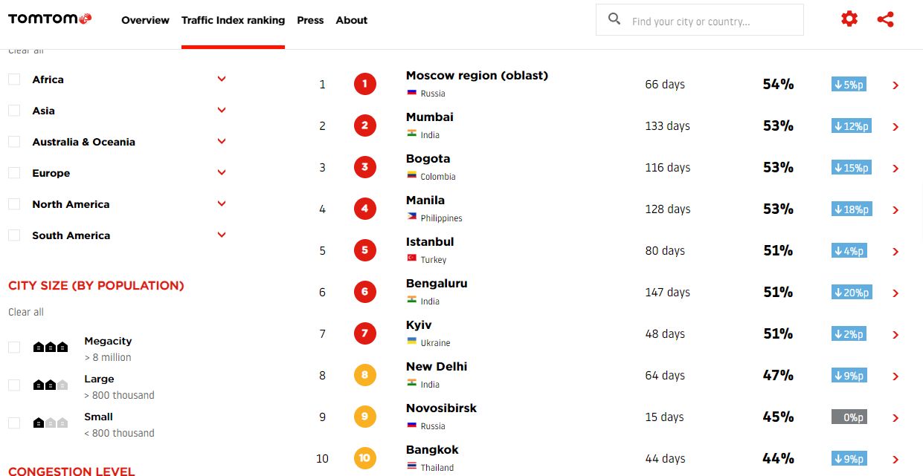923x476 pixels.
Task: Tick the Europe filter checkbox
Action: [14, 173]
